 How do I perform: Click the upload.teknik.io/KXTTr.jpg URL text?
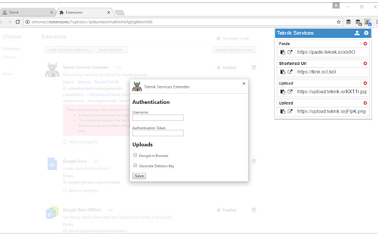tap(332, 91)
